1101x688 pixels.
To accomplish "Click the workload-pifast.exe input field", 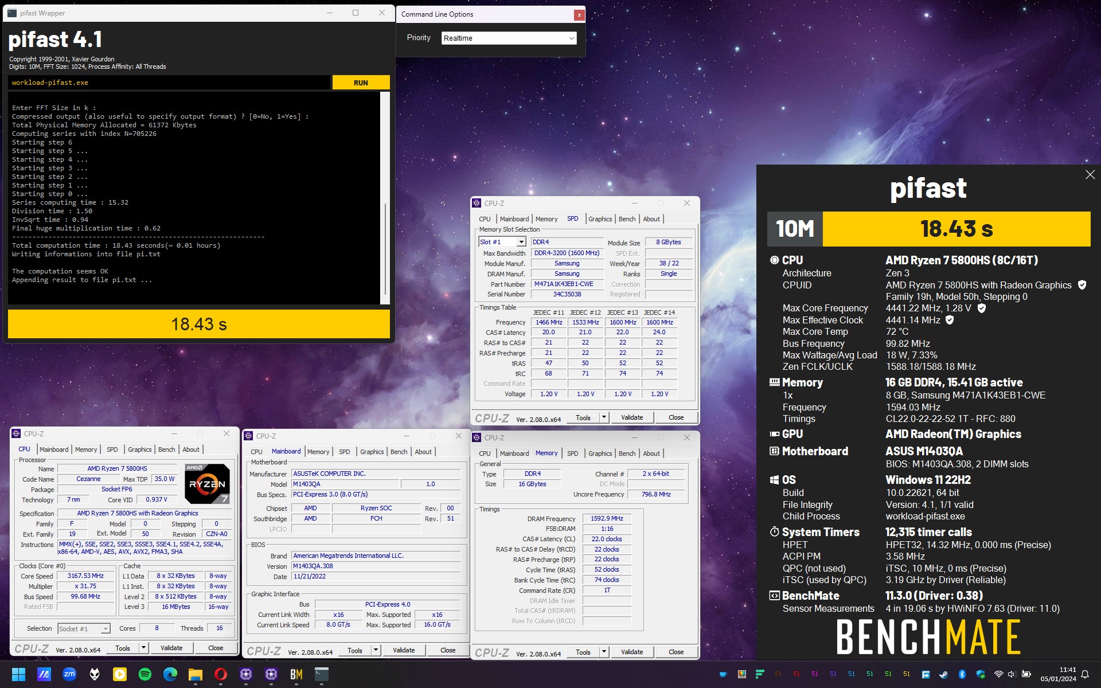I will tap(169, 83).
